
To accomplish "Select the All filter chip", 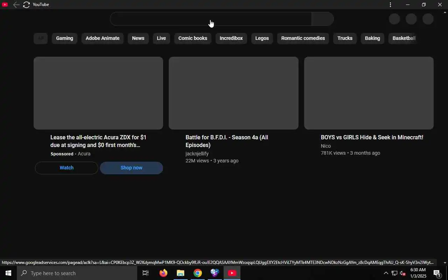I will 41,38.
